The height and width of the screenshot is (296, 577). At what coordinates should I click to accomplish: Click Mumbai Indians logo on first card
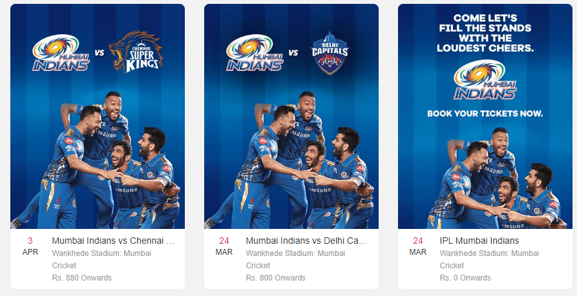click(61, 53)
